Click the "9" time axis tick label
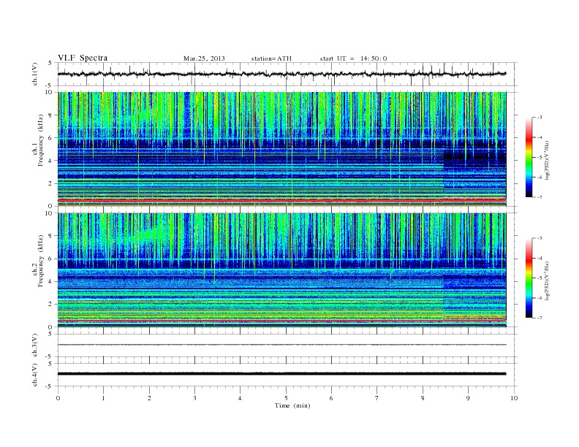This screenshot has width=579, height=447. click(468, 398)
